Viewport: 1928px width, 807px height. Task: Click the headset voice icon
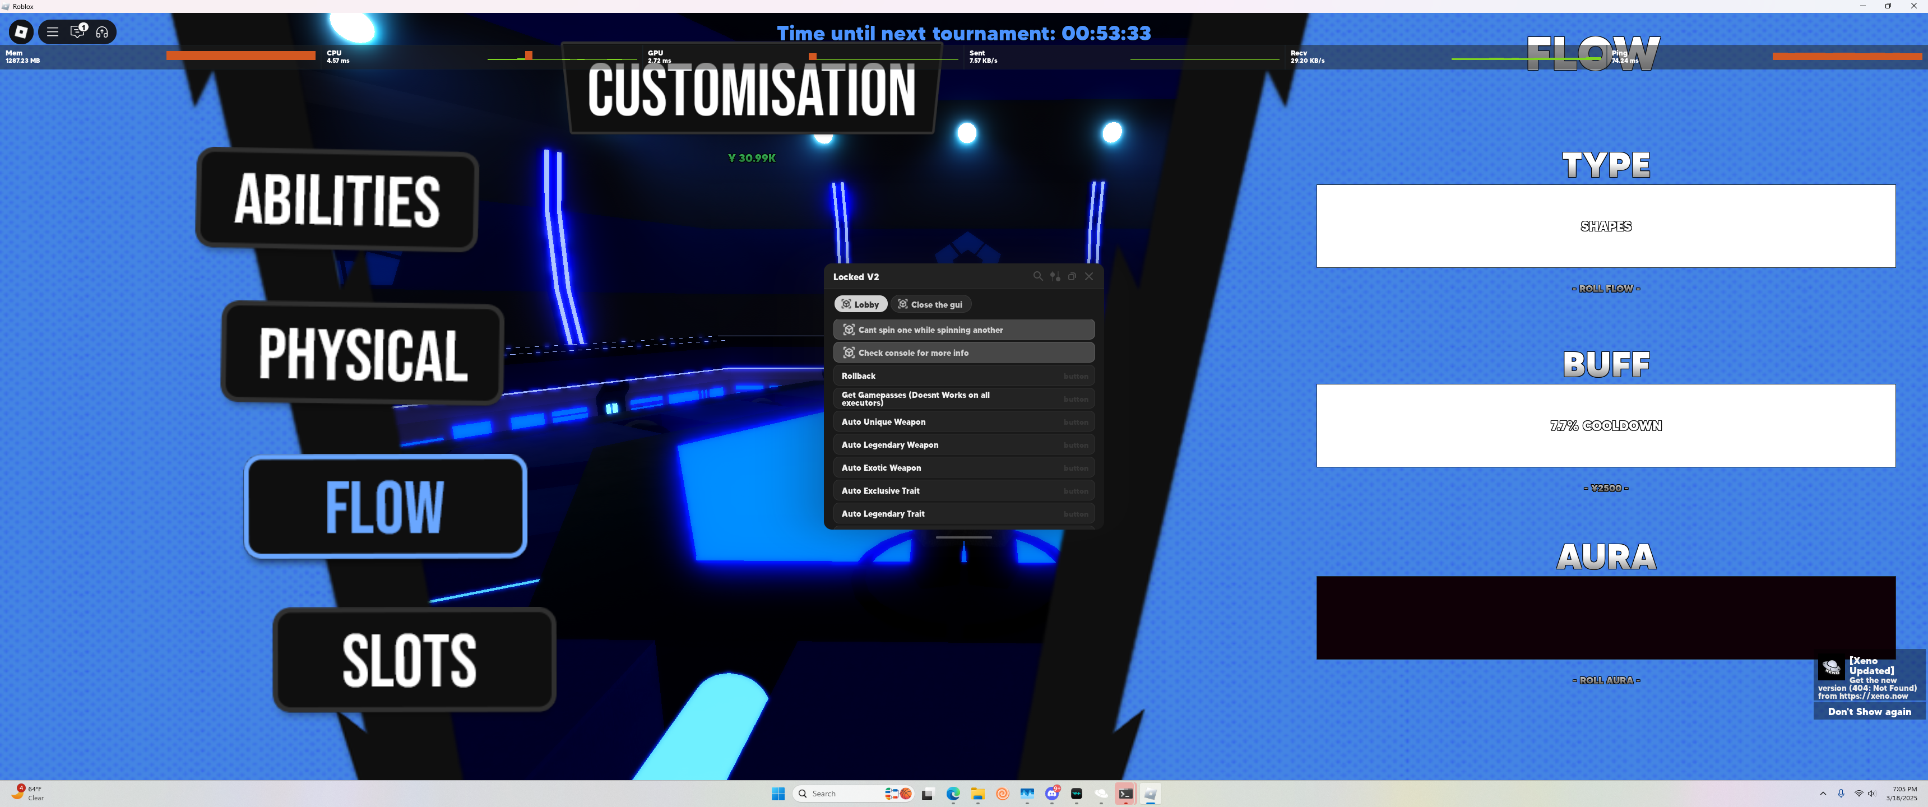pyautogui.click(x=102, y=31)
